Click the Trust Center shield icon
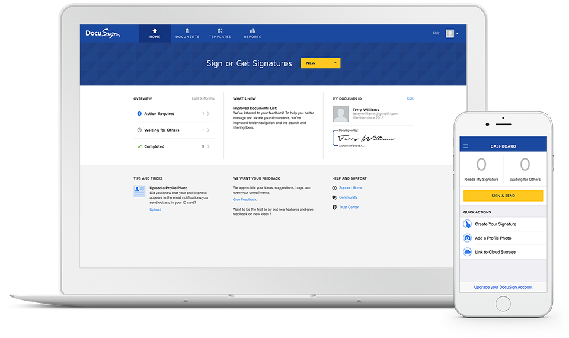The image size is (569, 338). point(335,207)
